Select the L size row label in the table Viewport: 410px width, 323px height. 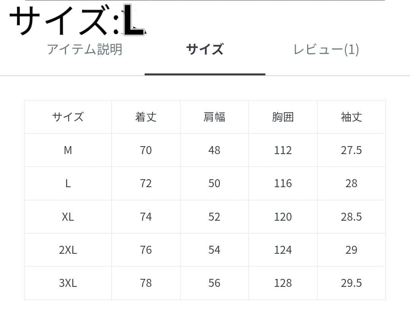68,183
